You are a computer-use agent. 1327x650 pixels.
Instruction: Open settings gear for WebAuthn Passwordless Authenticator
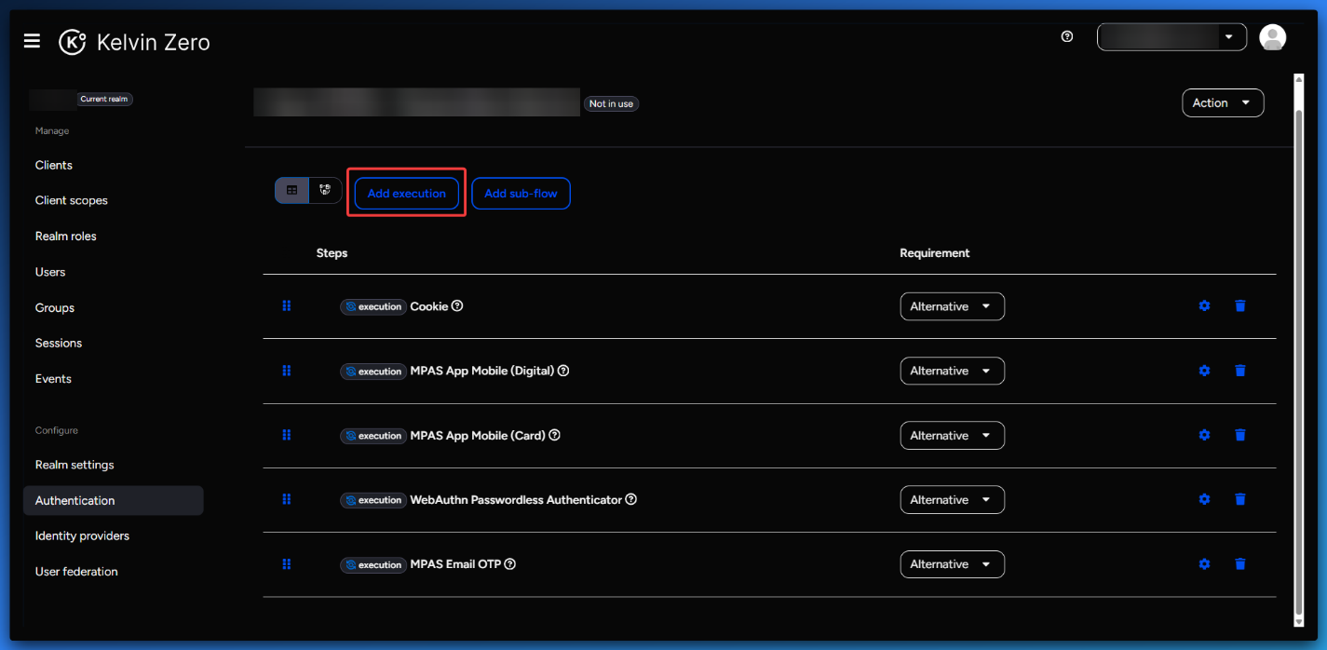pos(1204,499)
